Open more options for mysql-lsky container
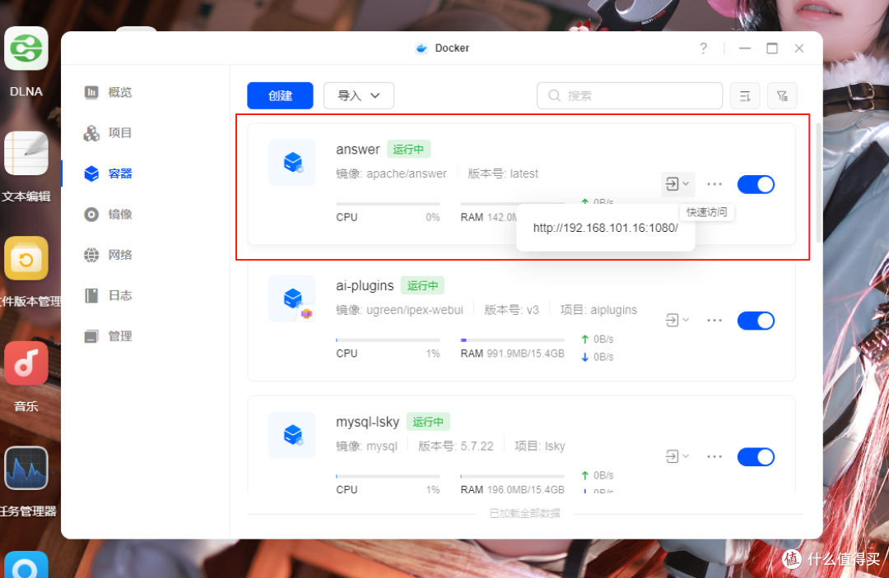Image resolution: width=889 pixels, height=578 pixels. 714,456
